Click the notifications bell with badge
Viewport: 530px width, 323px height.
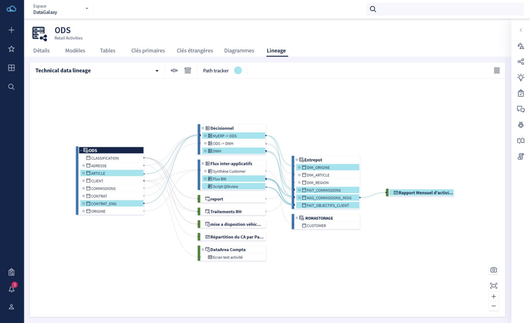[x=12, y=289]
